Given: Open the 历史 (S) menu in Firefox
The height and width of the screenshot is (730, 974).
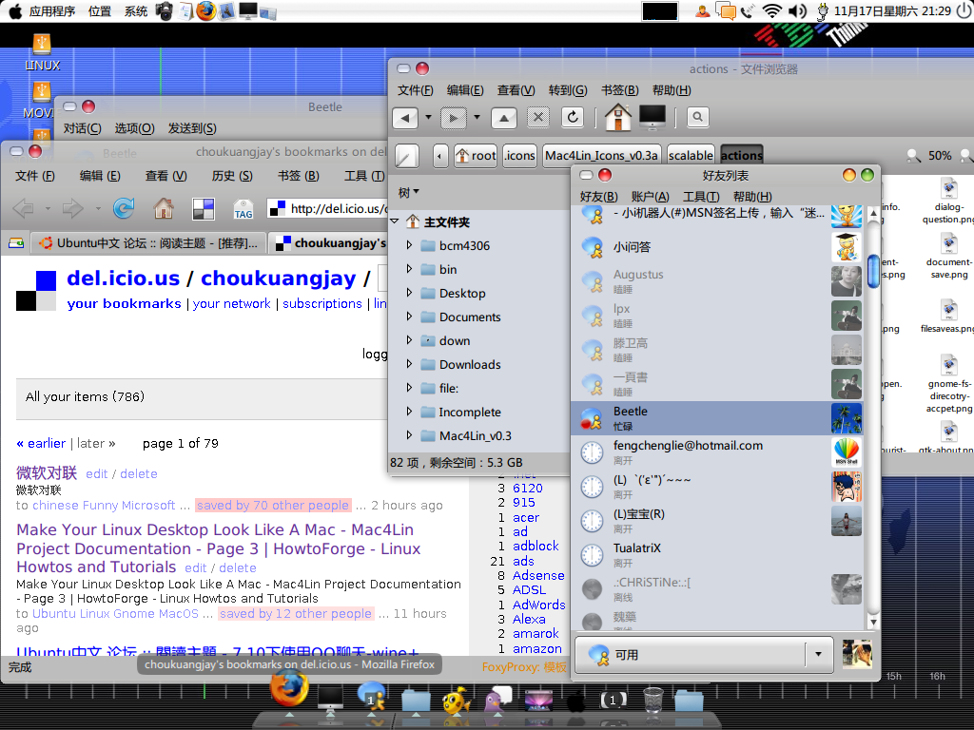Looking at the screenshot, I should tap(232, 176).
